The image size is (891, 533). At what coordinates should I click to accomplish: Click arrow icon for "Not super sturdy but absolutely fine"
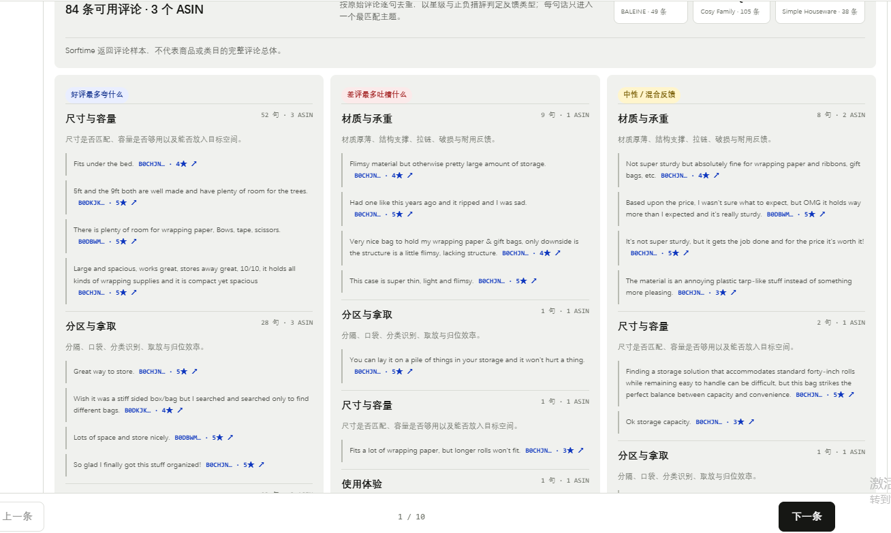(716, 176)
